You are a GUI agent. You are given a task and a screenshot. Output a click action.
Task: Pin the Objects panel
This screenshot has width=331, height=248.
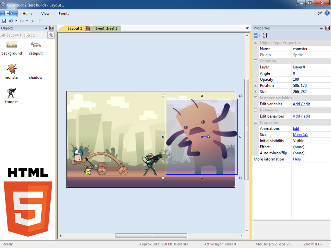(x=46, y=28)
